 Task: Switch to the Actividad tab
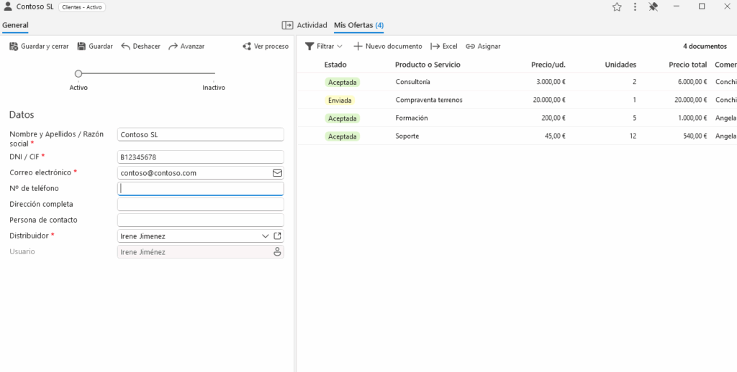312,25
